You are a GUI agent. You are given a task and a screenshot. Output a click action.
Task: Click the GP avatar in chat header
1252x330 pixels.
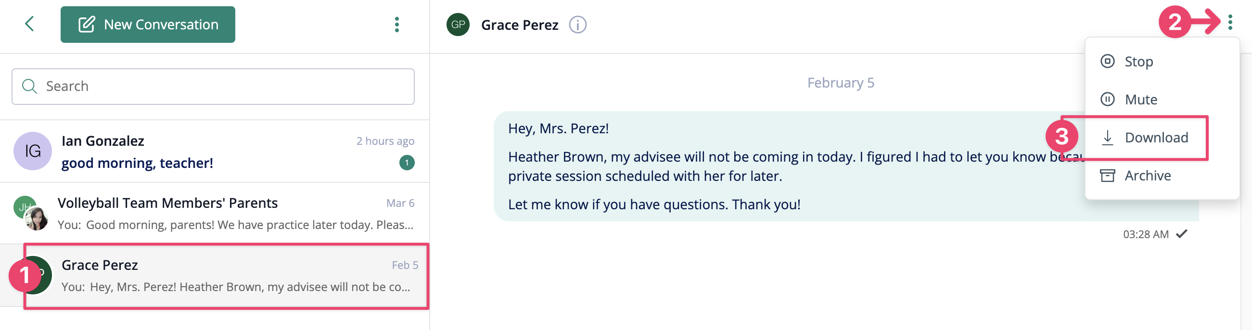(x=458, y=25)
